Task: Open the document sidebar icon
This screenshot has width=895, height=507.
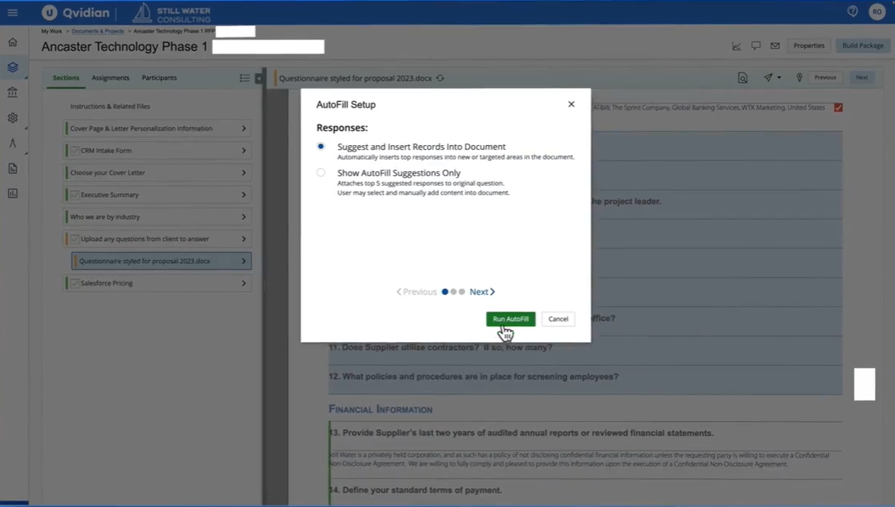Action: 13,168
